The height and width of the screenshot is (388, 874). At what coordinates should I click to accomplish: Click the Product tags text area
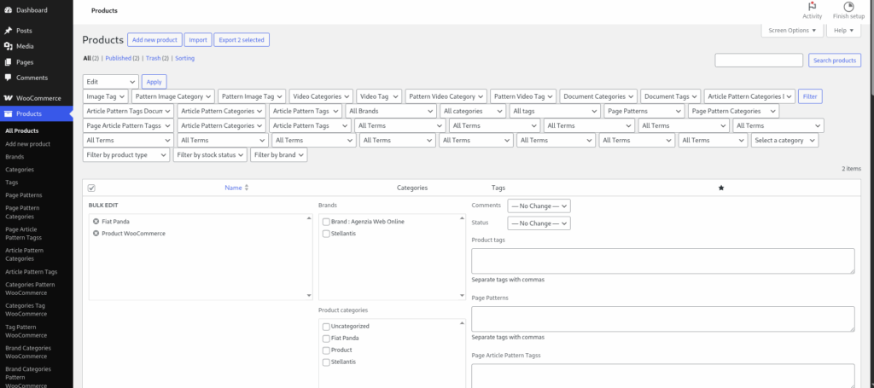(x=662, y=261)
